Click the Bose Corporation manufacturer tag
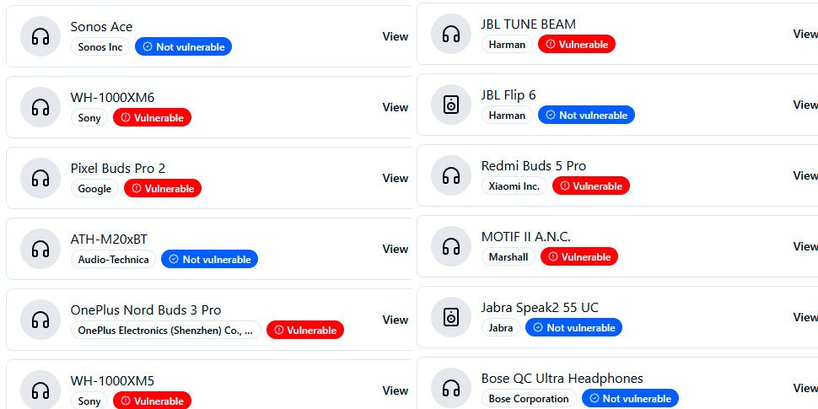This screenshot has width=818, height=409. (x=529, y=399)
